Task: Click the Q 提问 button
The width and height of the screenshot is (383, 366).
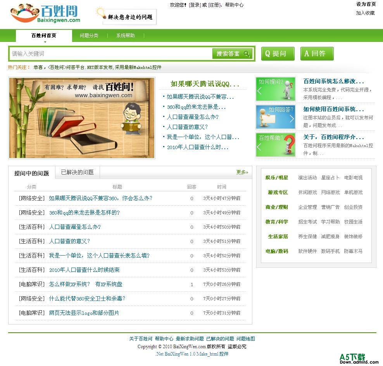Action: coord(278,54)
